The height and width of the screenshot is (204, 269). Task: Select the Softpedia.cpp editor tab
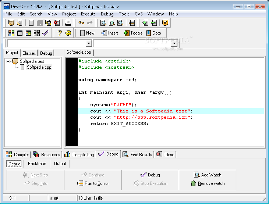point(79,52)
